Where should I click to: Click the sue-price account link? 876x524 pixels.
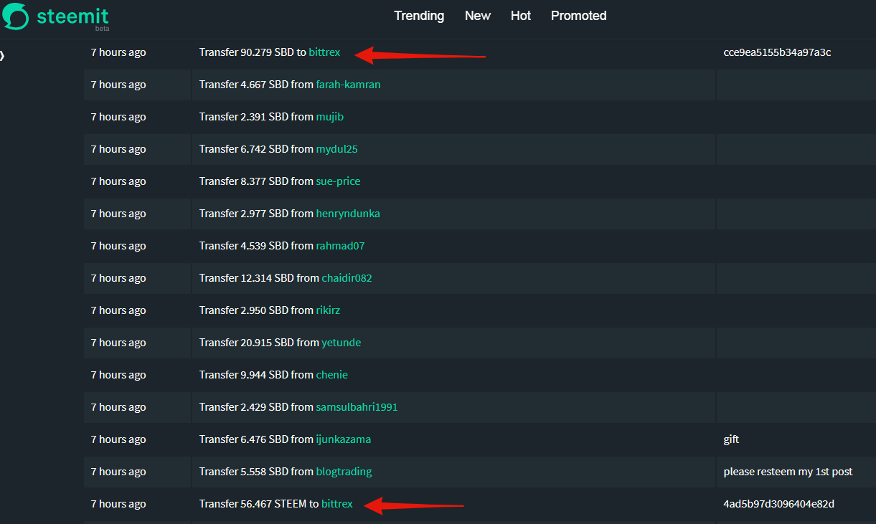(x=338, y=181)
